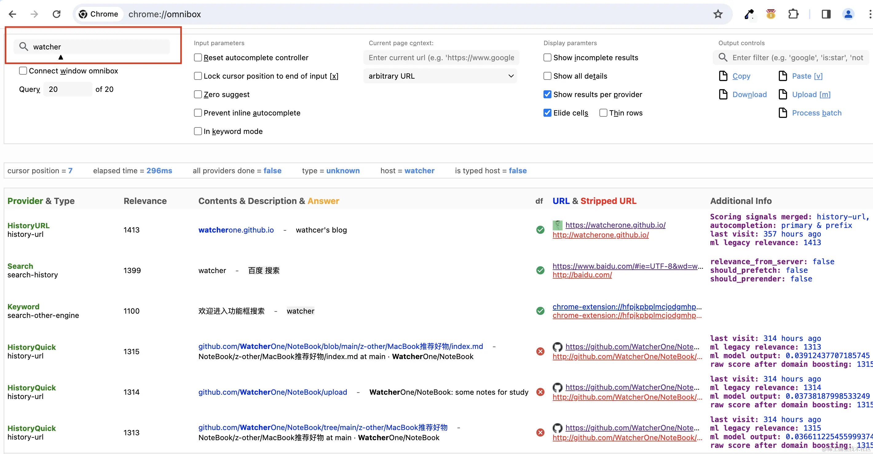Enable Reset autocomplete controller checkbox
873x454 pixels.
tap(198, 57)
